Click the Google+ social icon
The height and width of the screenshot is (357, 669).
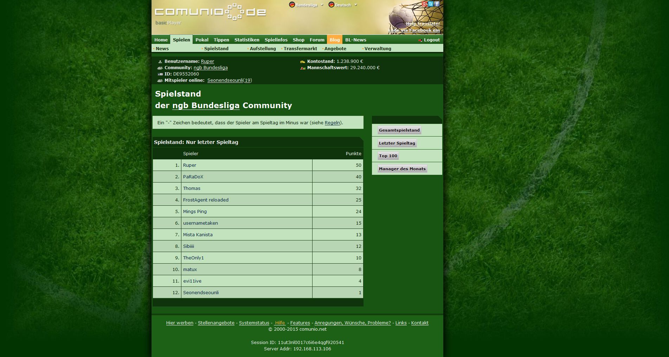pyautogui.click(x=424, y=4)
